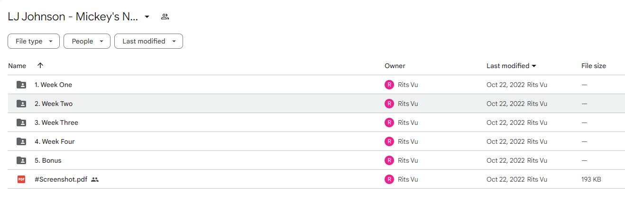This screenshot has width=625, height=202.
Task: Open the Last modified filter dropdown
Action: (x=148, y=41)
